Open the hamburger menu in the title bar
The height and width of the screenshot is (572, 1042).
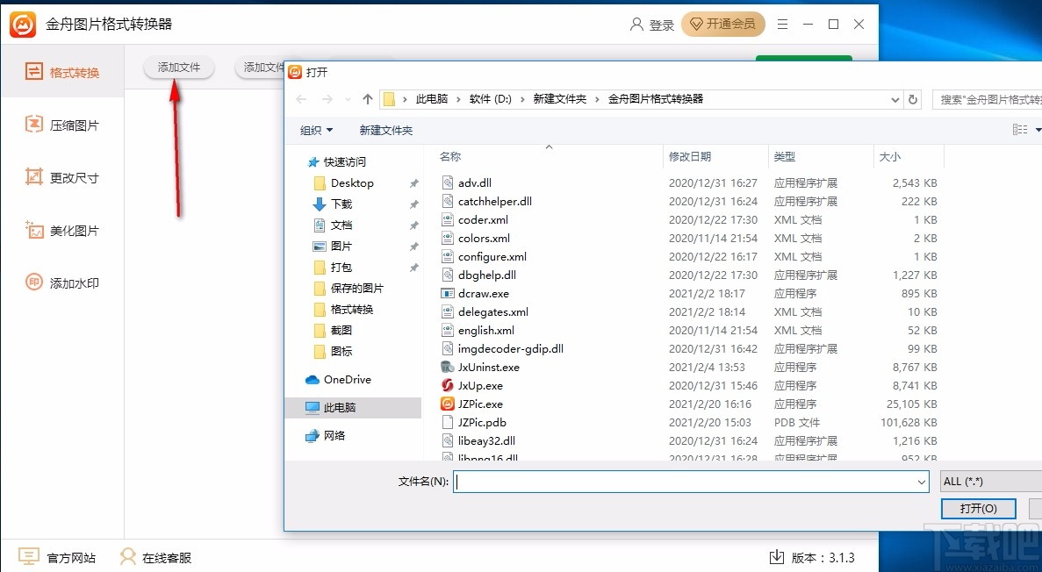click(x=782, y=25)
